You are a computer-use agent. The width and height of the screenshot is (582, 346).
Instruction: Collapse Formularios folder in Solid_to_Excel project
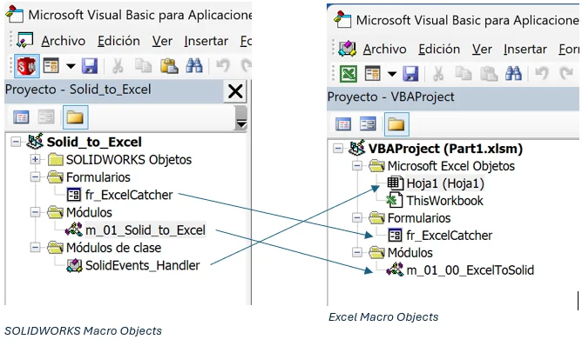pyautogui.click(x=35, y=177)
